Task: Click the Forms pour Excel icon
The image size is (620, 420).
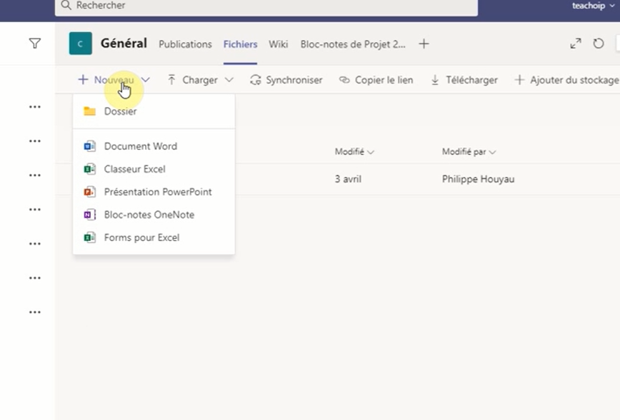Action: tap(90, 238)
